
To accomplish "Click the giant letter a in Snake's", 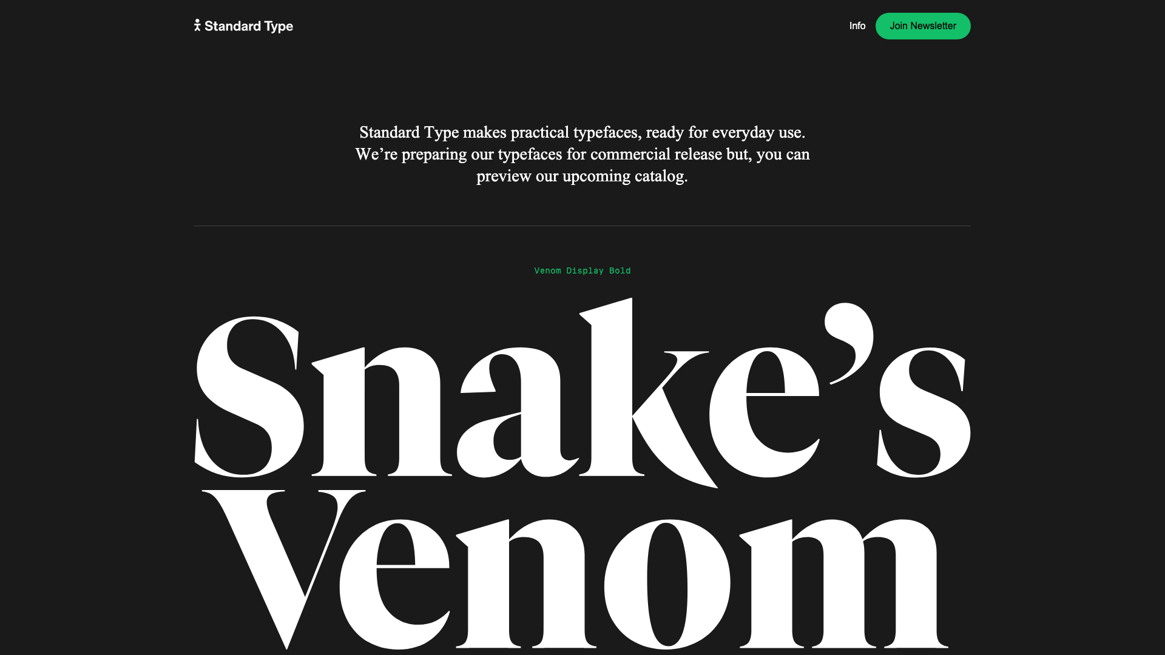I will (x=518, y=412).
